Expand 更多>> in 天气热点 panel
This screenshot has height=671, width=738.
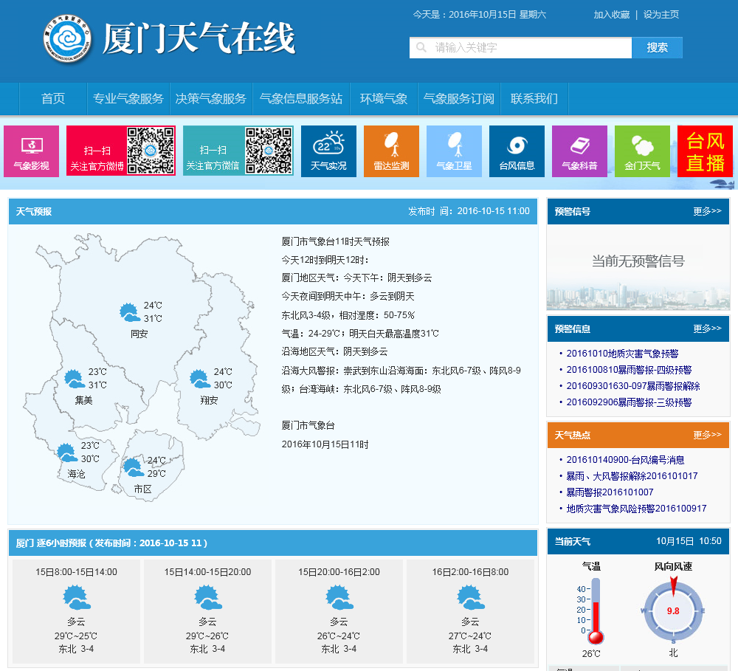click(x=707, y=434)
